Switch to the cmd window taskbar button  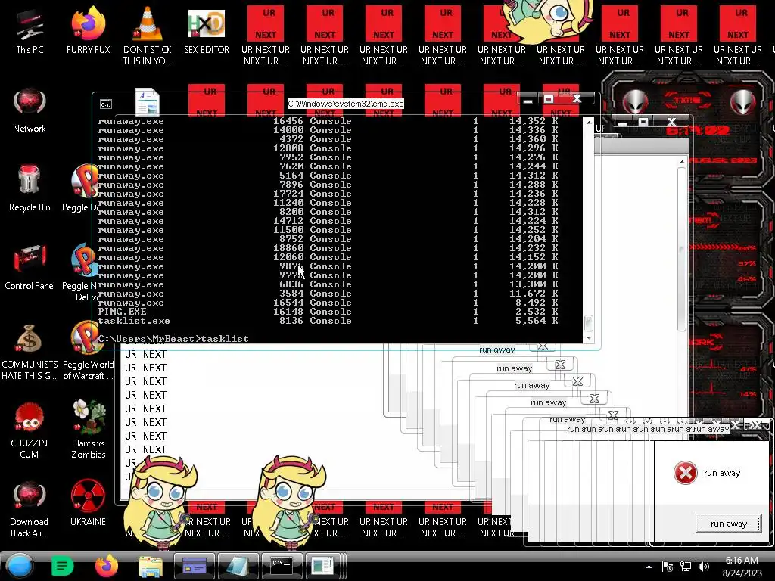coord(282,566)
